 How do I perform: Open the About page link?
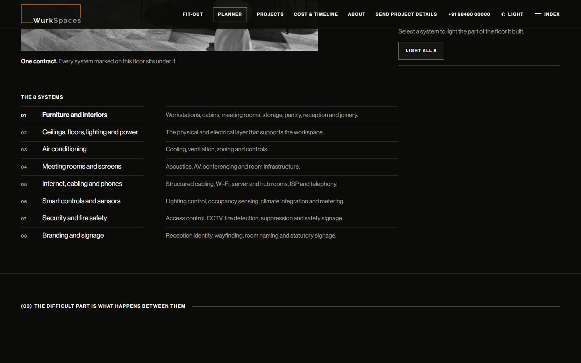click(357, 14)
